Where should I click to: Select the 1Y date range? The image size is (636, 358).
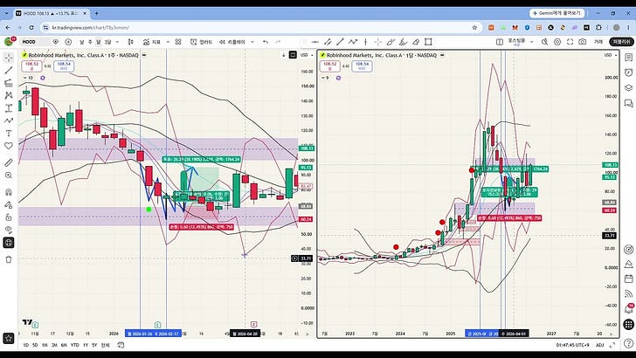coord(86,345)
